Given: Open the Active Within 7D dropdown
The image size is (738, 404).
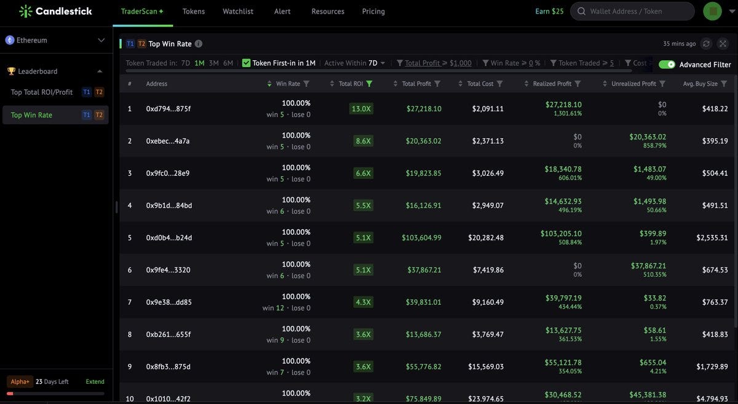Looking at the screenshot, I should (x=355, y=63).
